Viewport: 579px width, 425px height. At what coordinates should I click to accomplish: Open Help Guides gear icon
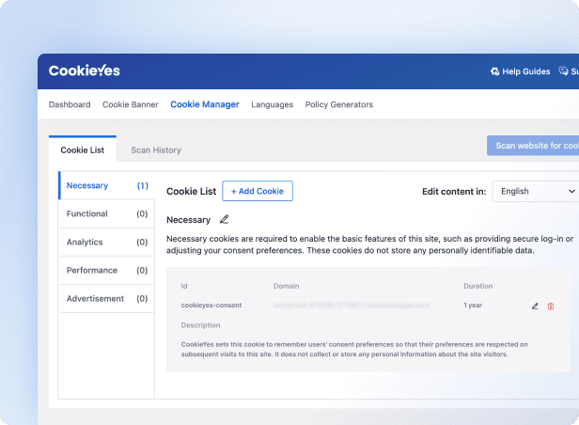tap(494, 71)
